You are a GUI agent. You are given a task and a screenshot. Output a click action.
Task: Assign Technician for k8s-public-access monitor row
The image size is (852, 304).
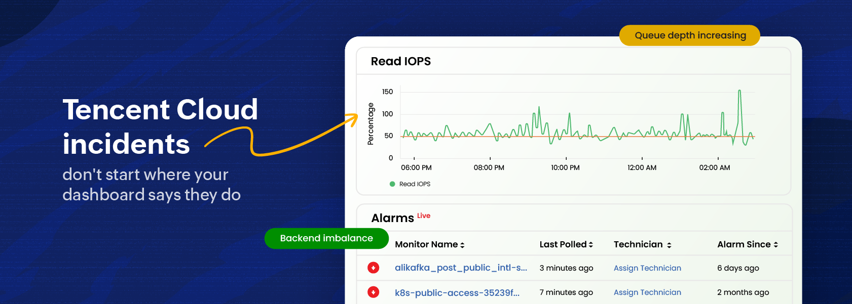point(647,292)
